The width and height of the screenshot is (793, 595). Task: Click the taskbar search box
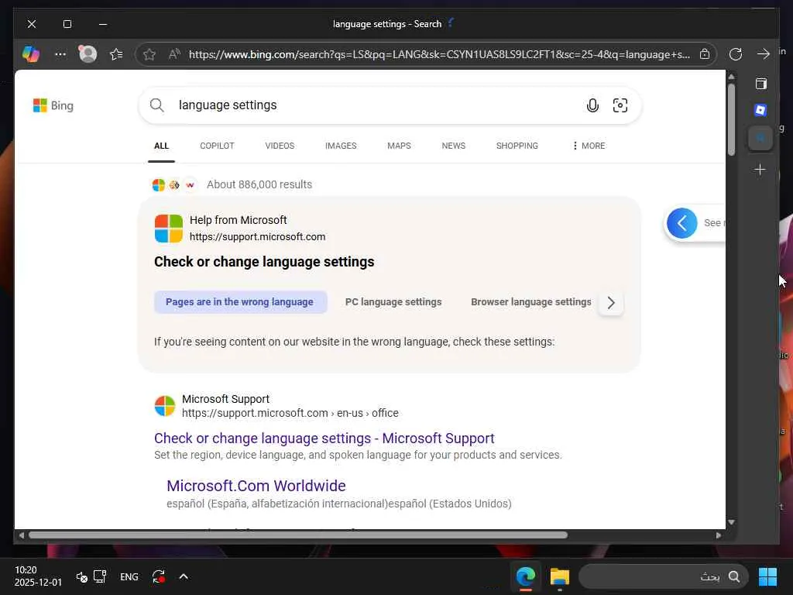point(663,576)
